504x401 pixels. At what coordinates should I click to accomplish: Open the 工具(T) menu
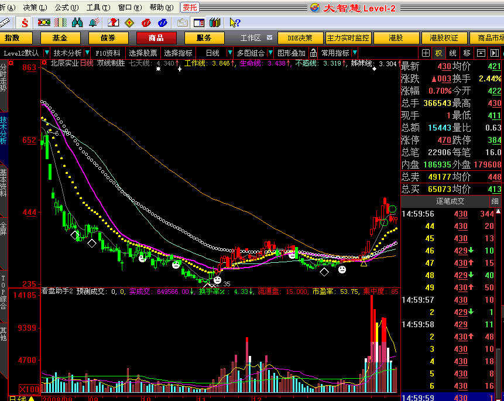point(98,8)
